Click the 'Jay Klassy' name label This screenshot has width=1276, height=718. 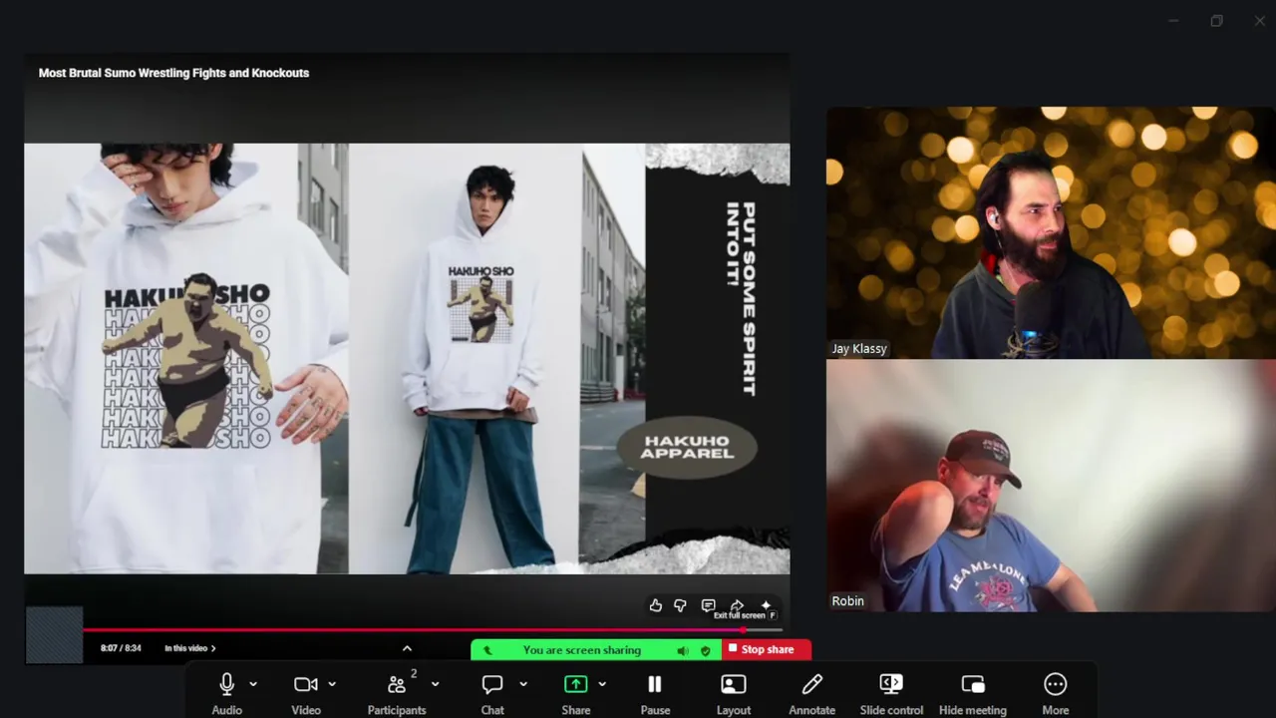(859, 349)
